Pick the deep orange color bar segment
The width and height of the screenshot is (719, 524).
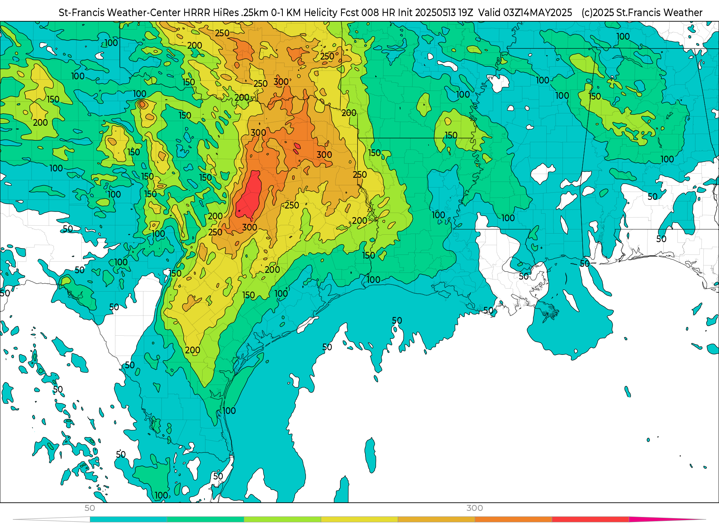[x=513, y=519]
